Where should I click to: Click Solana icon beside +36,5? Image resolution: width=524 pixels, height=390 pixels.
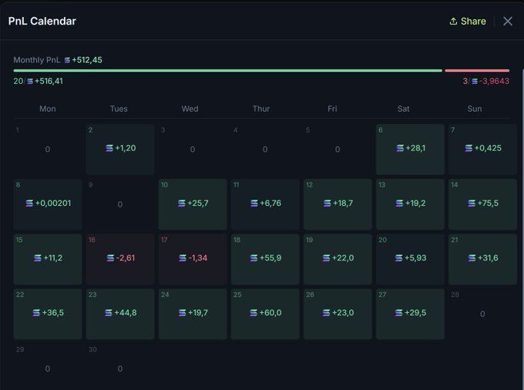[36, 313]
